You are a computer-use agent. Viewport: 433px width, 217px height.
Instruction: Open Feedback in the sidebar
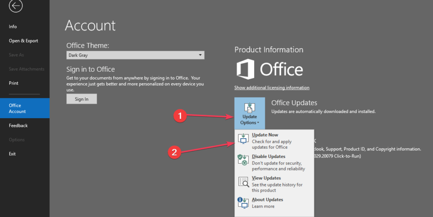(x=18, y=126)
